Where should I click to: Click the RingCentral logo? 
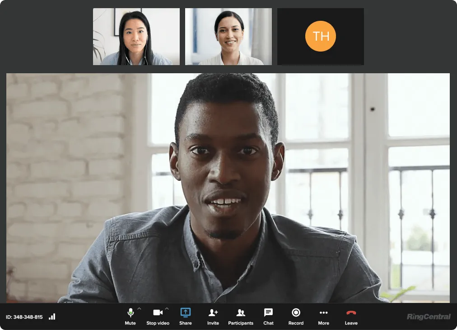[x=428, y=317]
